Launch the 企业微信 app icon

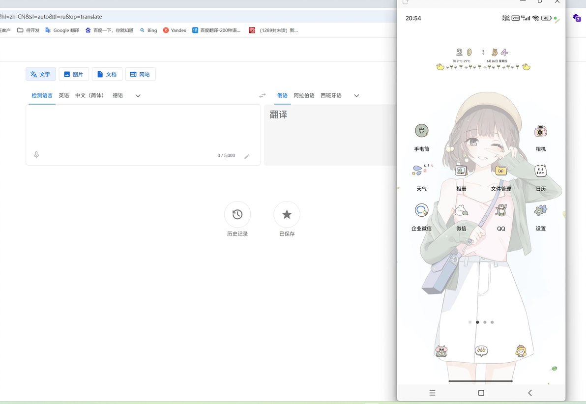[x=422, y=210]
